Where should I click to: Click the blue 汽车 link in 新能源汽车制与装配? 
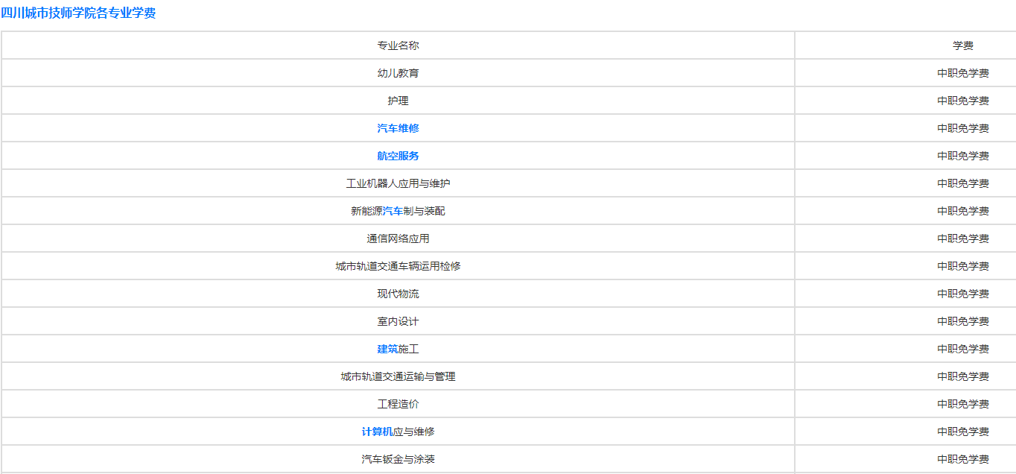[x=393, y=211]
